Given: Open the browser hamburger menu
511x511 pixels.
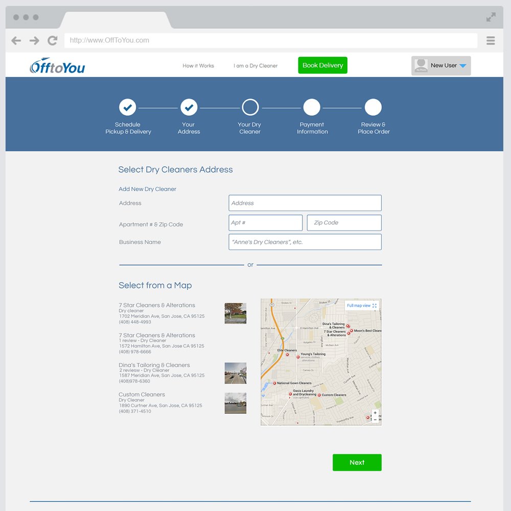Looking at the screenshot, I should point(491,41).
